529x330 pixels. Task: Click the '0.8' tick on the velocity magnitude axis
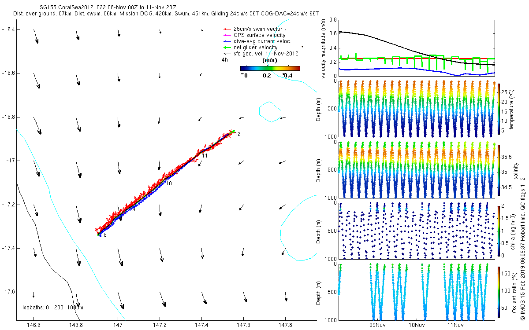(332, 20)
